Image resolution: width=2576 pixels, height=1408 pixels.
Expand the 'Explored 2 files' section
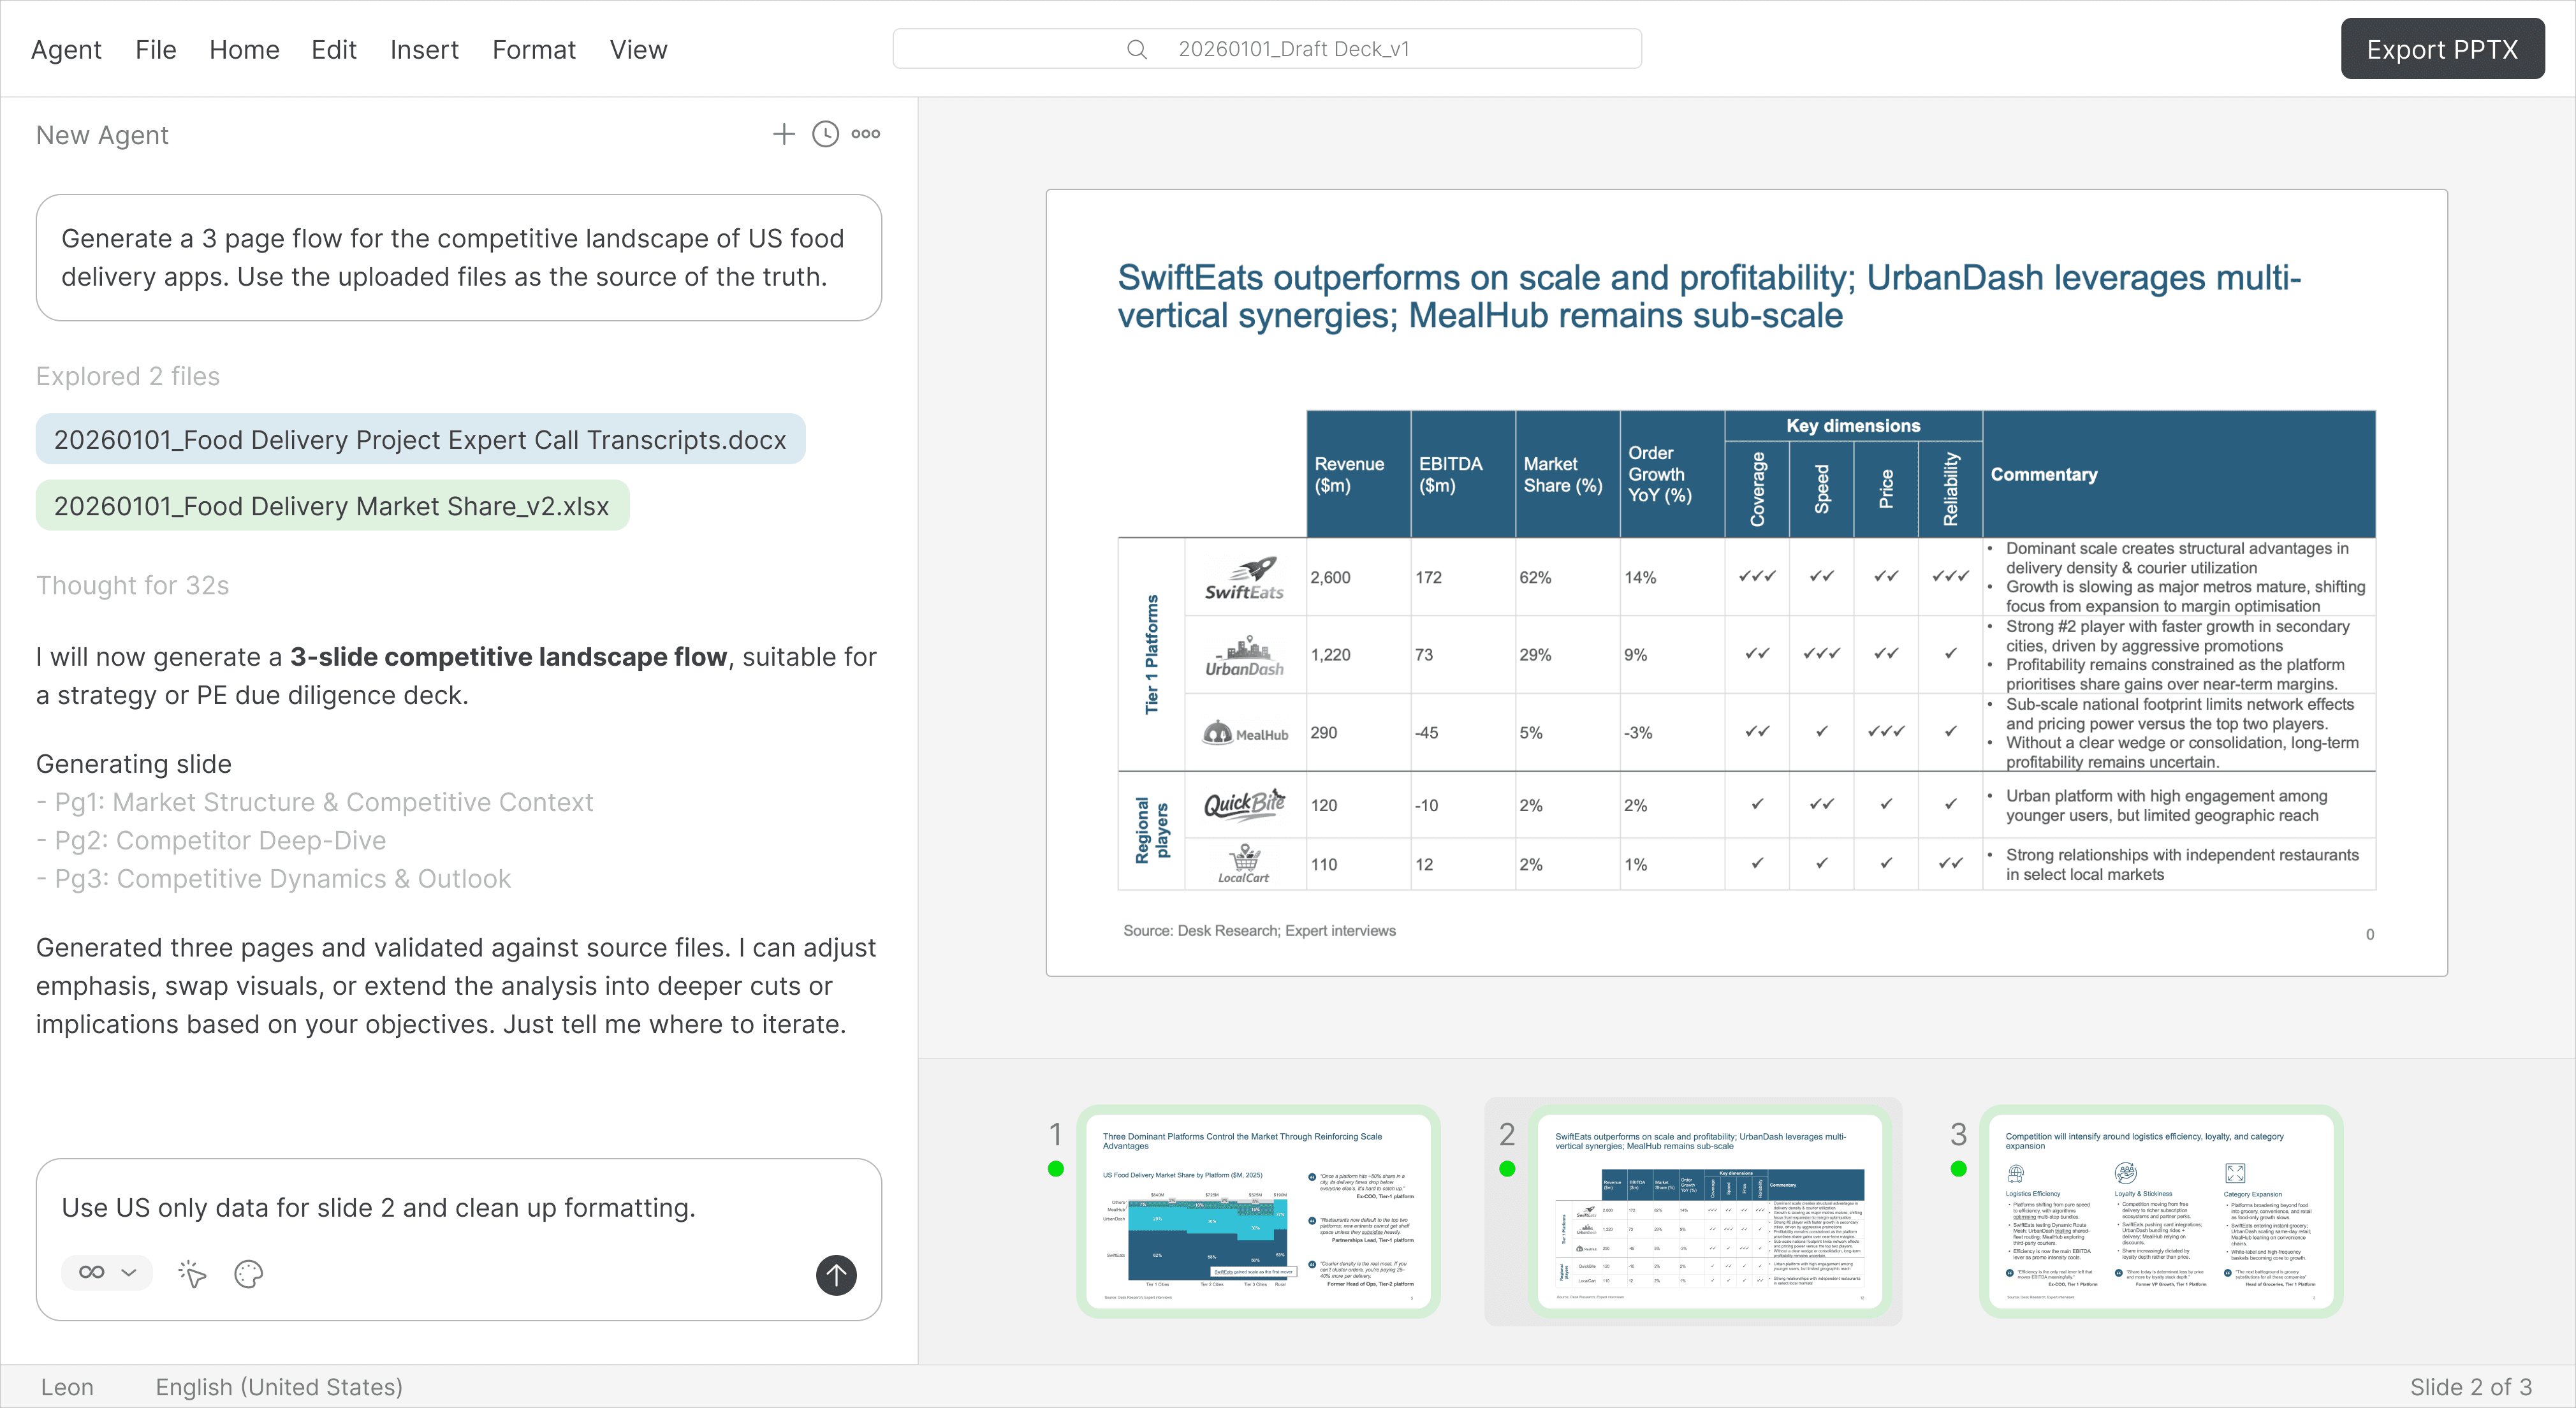128,376
